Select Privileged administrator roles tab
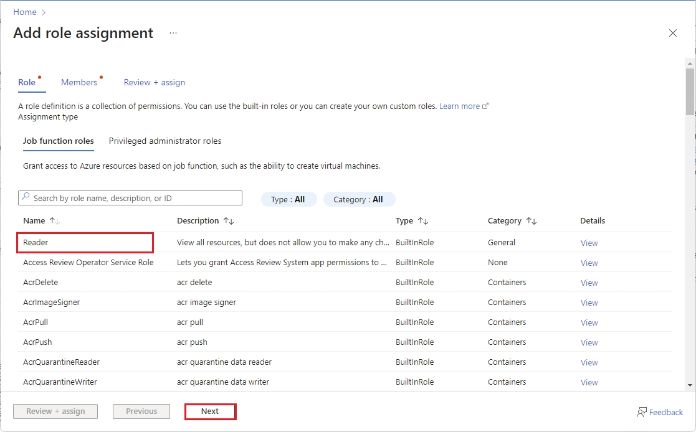Screen dimensions: 696x432 coord(165,141)
